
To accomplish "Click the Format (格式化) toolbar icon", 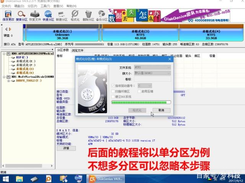I will click(75, 16).
